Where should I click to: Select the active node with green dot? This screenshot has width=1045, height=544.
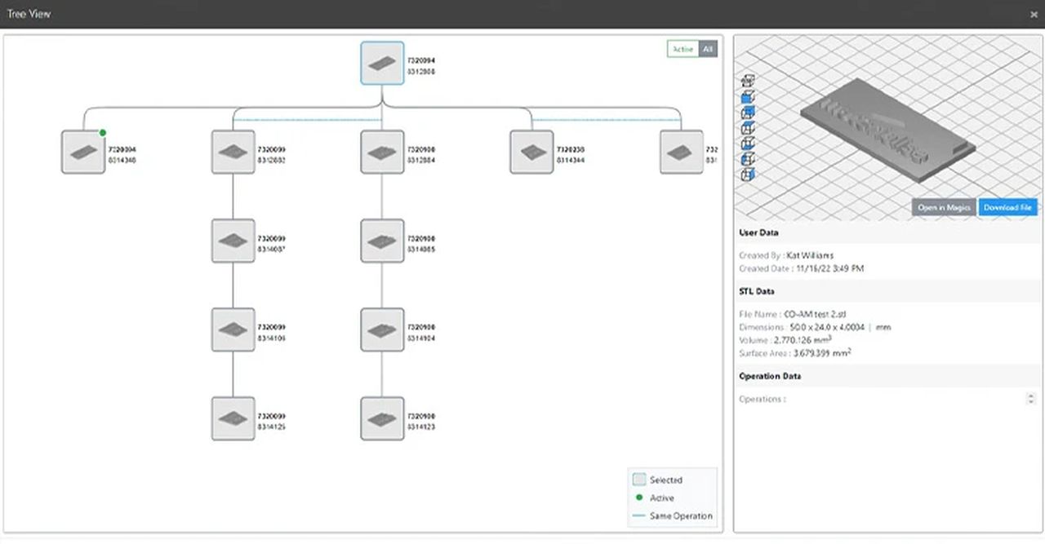pyautogui.click(x=83, y=152)
